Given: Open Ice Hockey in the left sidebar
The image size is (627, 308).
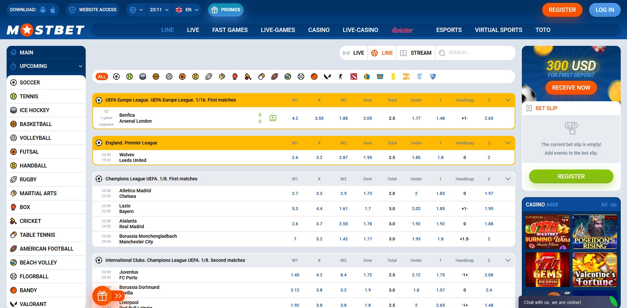Looking at the screenshot, I should click(x=46, y=110).
